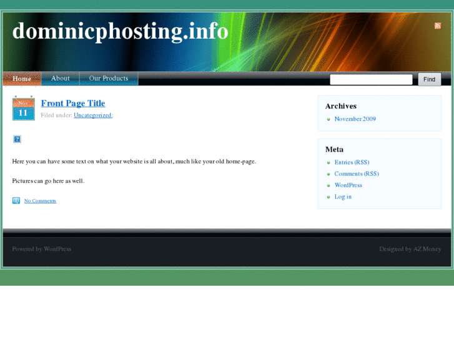Click the 'Pictures can go here as well.' text
The image size is (454, 340).
[48, 181]
